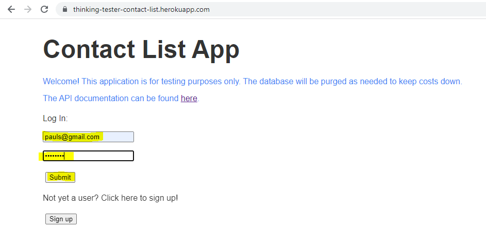Click the empty area of the address bar
The image size is (486, 248).
coord(341,9)
